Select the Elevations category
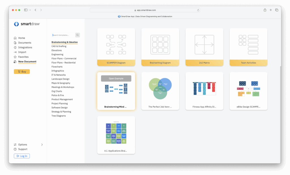Viewport: 290px width, 175px height. pyautogui.click(x=57, y=50)
